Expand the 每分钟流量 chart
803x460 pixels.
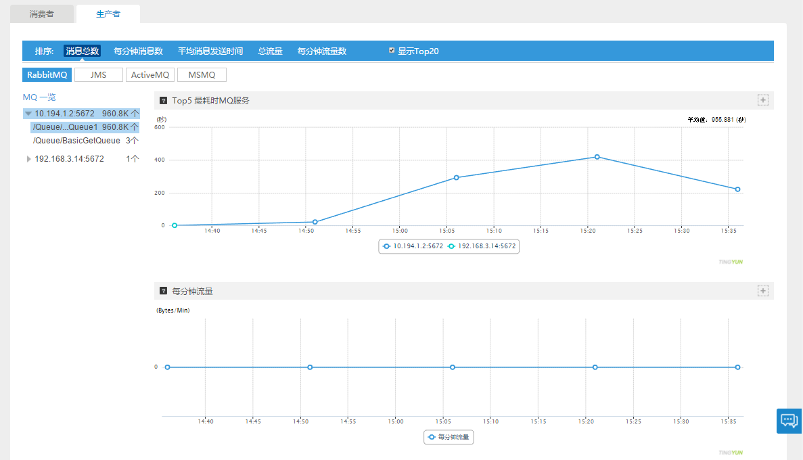point(763,291)
